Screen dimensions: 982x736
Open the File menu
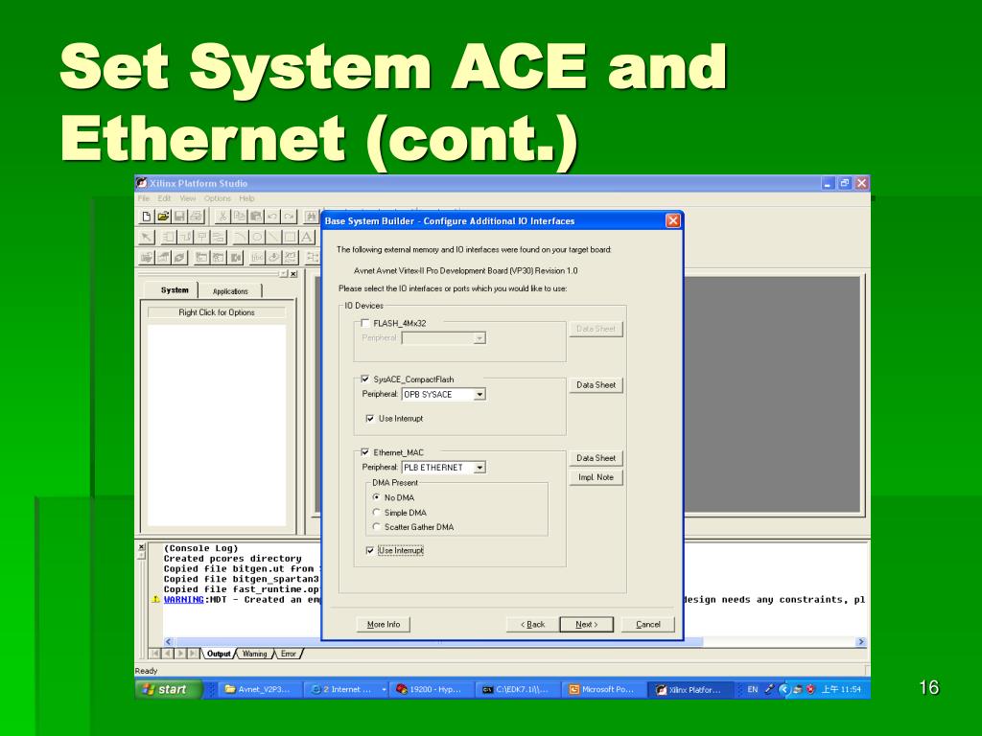[144, 198]
